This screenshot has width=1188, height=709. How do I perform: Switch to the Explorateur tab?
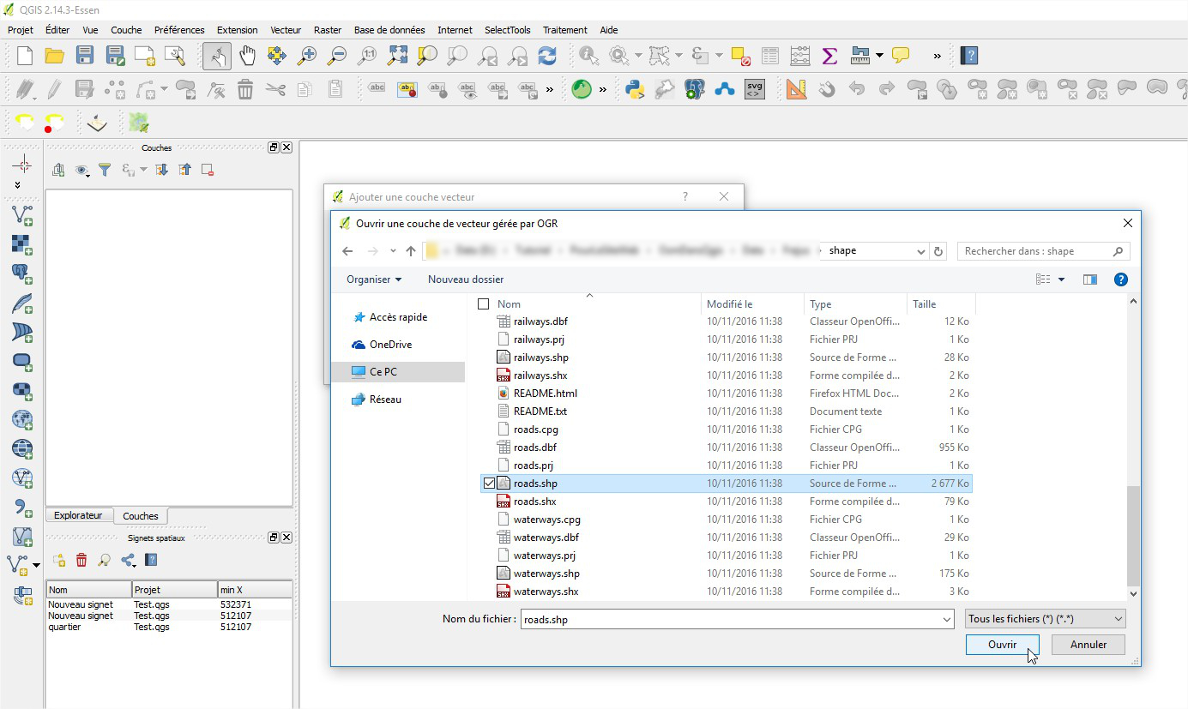(x=78, y=515)
